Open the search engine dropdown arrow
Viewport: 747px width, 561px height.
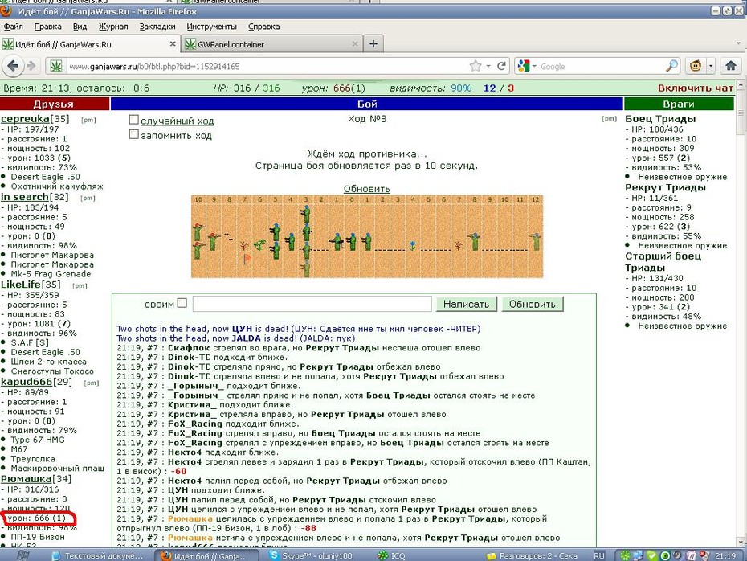(x=534, y=66)
